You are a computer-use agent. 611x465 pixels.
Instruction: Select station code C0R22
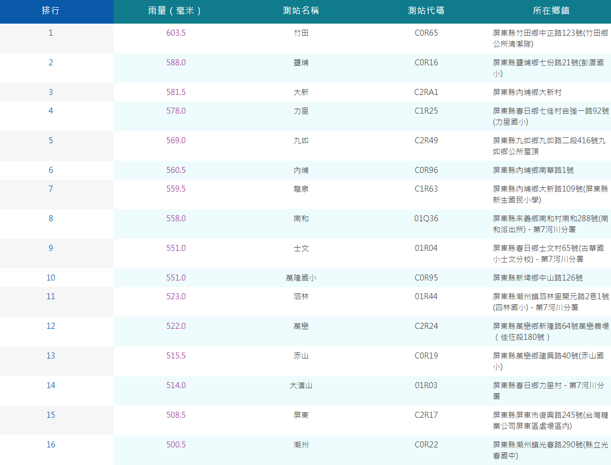[x=426, y=445]
